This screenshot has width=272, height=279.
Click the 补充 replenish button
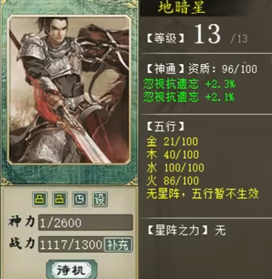(x=118, y=245)
